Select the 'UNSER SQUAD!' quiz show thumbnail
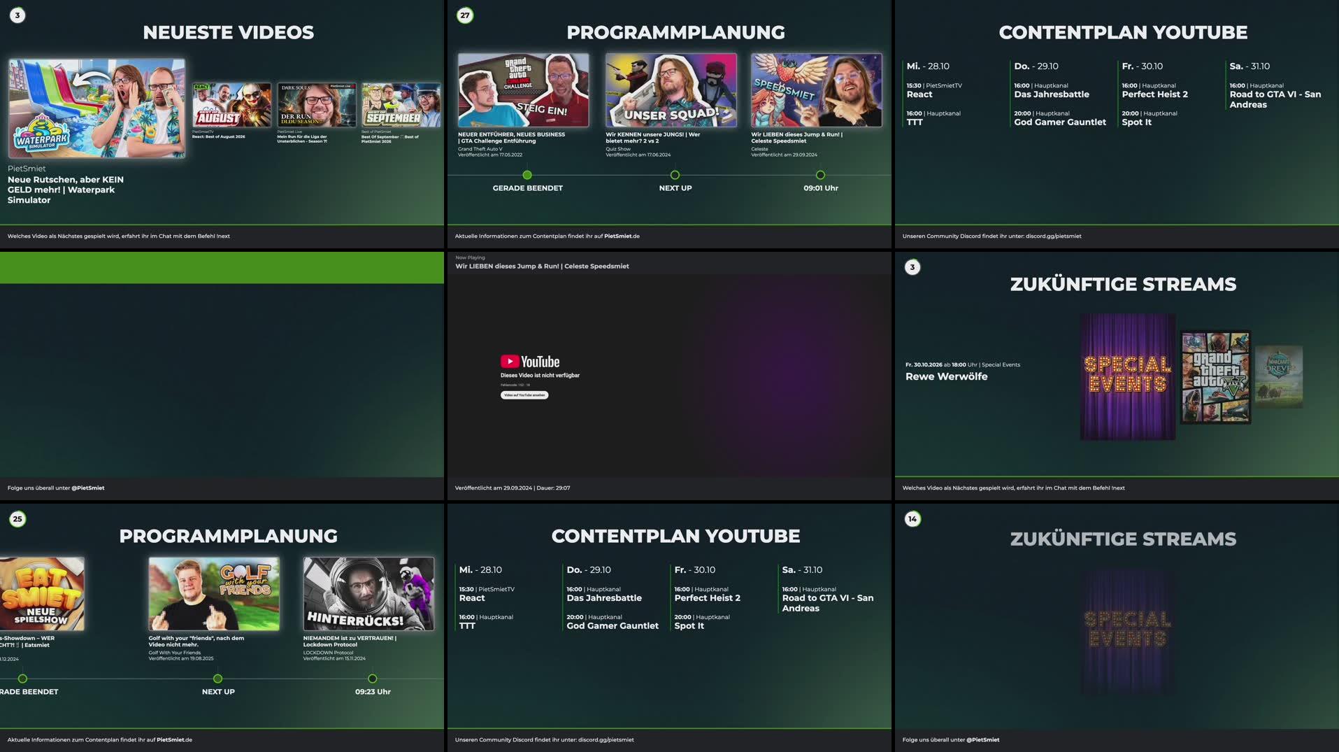This screenshot has height=752, width=1339. pos(671,90)
